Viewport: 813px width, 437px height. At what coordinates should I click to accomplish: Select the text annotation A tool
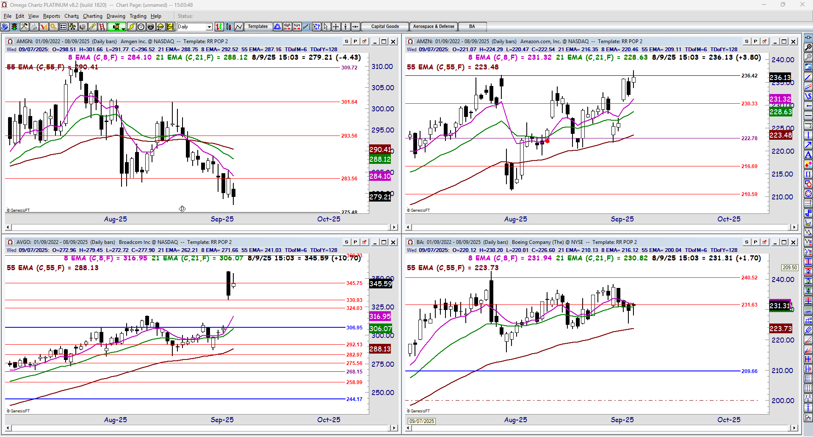(x=808, y=155)
